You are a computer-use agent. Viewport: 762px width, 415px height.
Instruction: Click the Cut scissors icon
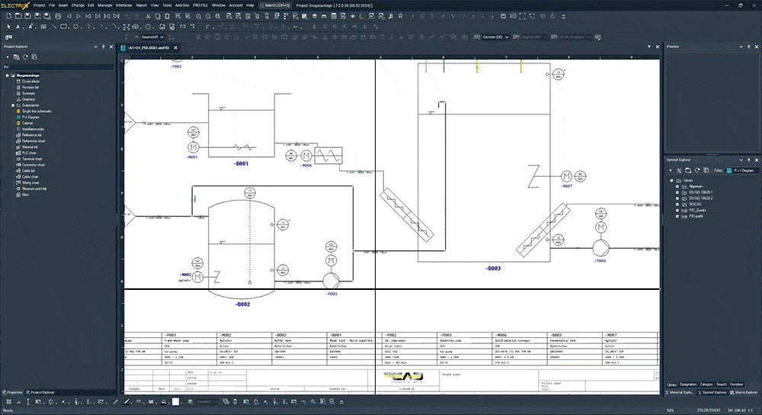pos(149,16)
